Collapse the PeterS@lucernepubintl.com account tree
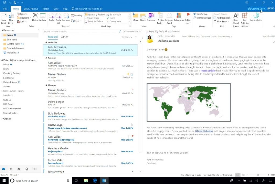The width and height of the screenshot is (275, 184). (x=2, y=60)
